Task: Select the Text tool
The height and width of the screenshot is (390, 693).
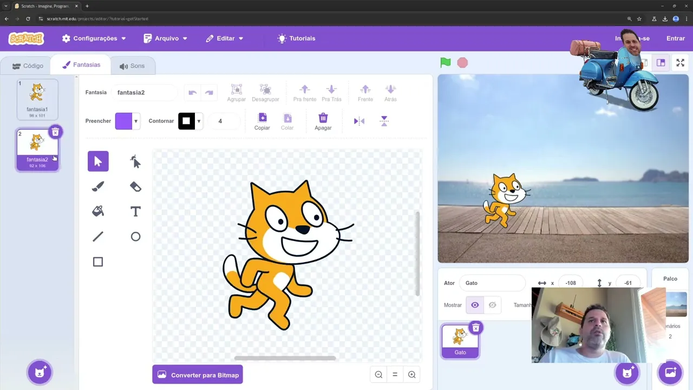Action: [x=135, y=211]
